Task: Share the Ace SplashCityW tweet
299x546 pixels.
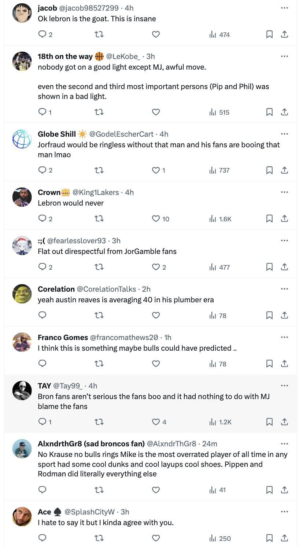Action: 284,538
